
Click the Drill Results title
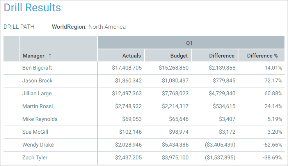coord(32,8)
